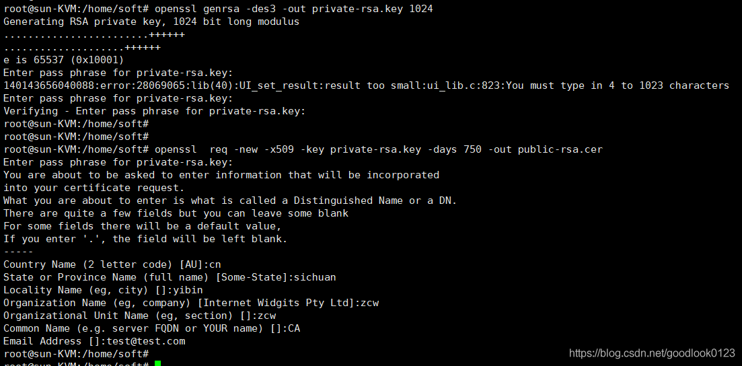Image resolution: width=742 pixels, height=366 pixels.
Task: Click the openssl genrsa command line
Action: click(294, 9)
